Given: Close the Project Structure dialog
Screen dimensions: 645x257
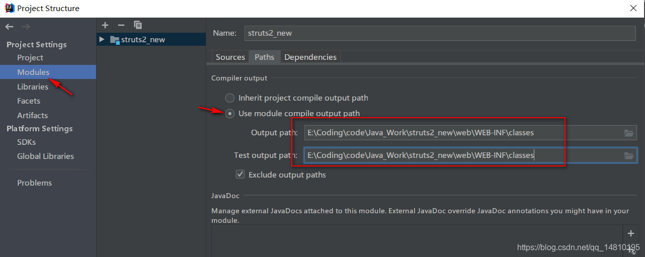Looking at the screenshot, I should pos(633,8).
